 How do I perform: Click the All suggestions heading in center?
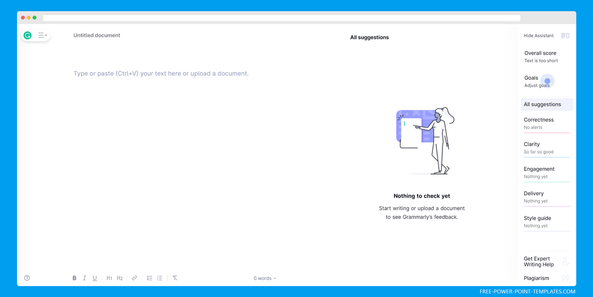[x=370, y=38]
